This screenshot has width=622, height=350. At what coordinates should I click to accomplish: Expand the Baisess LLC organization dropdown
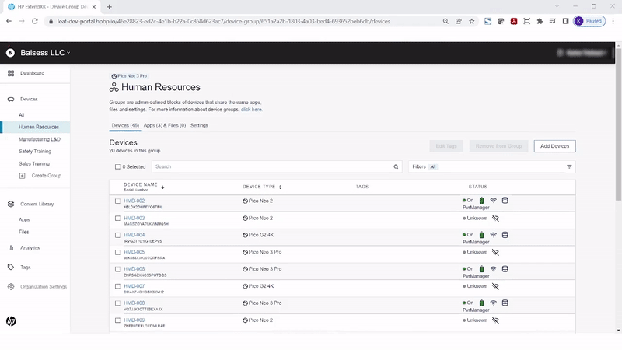pyautogui.click(x=46, y=53)
